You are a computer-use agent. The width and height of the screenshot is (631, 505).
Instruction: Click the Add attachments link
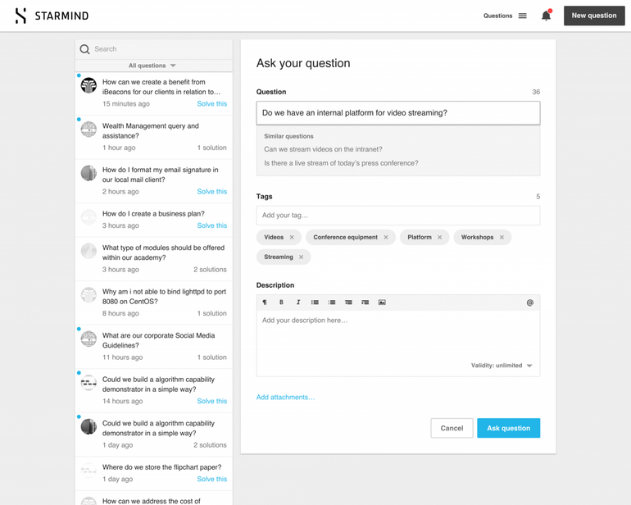(x=285, y=398)
